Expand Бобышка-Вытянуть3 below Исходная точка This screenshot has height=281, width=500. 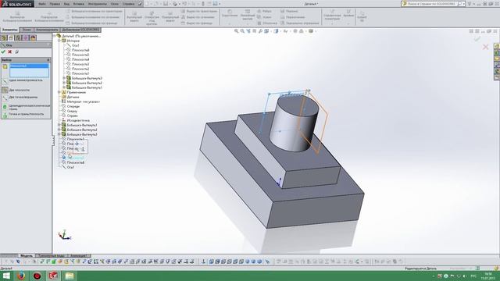pos(59,134)
